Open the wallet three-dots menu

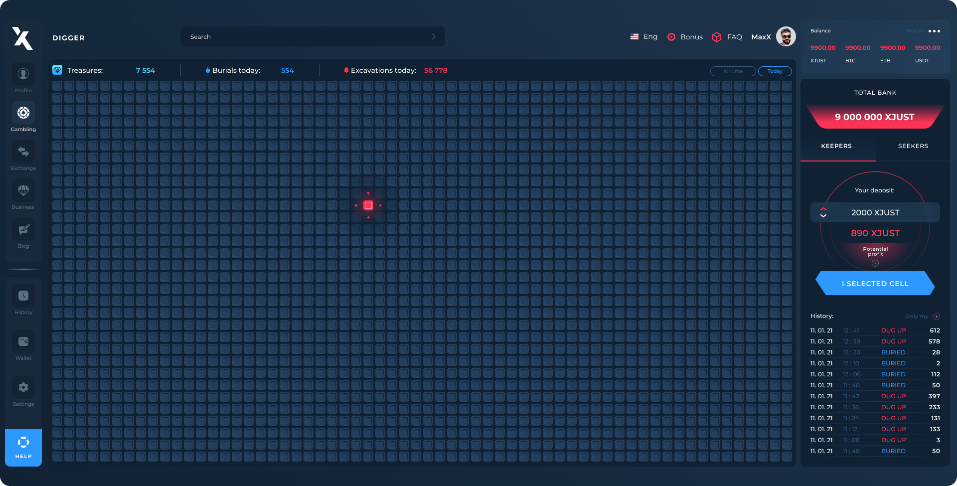(x=934, y=31)
